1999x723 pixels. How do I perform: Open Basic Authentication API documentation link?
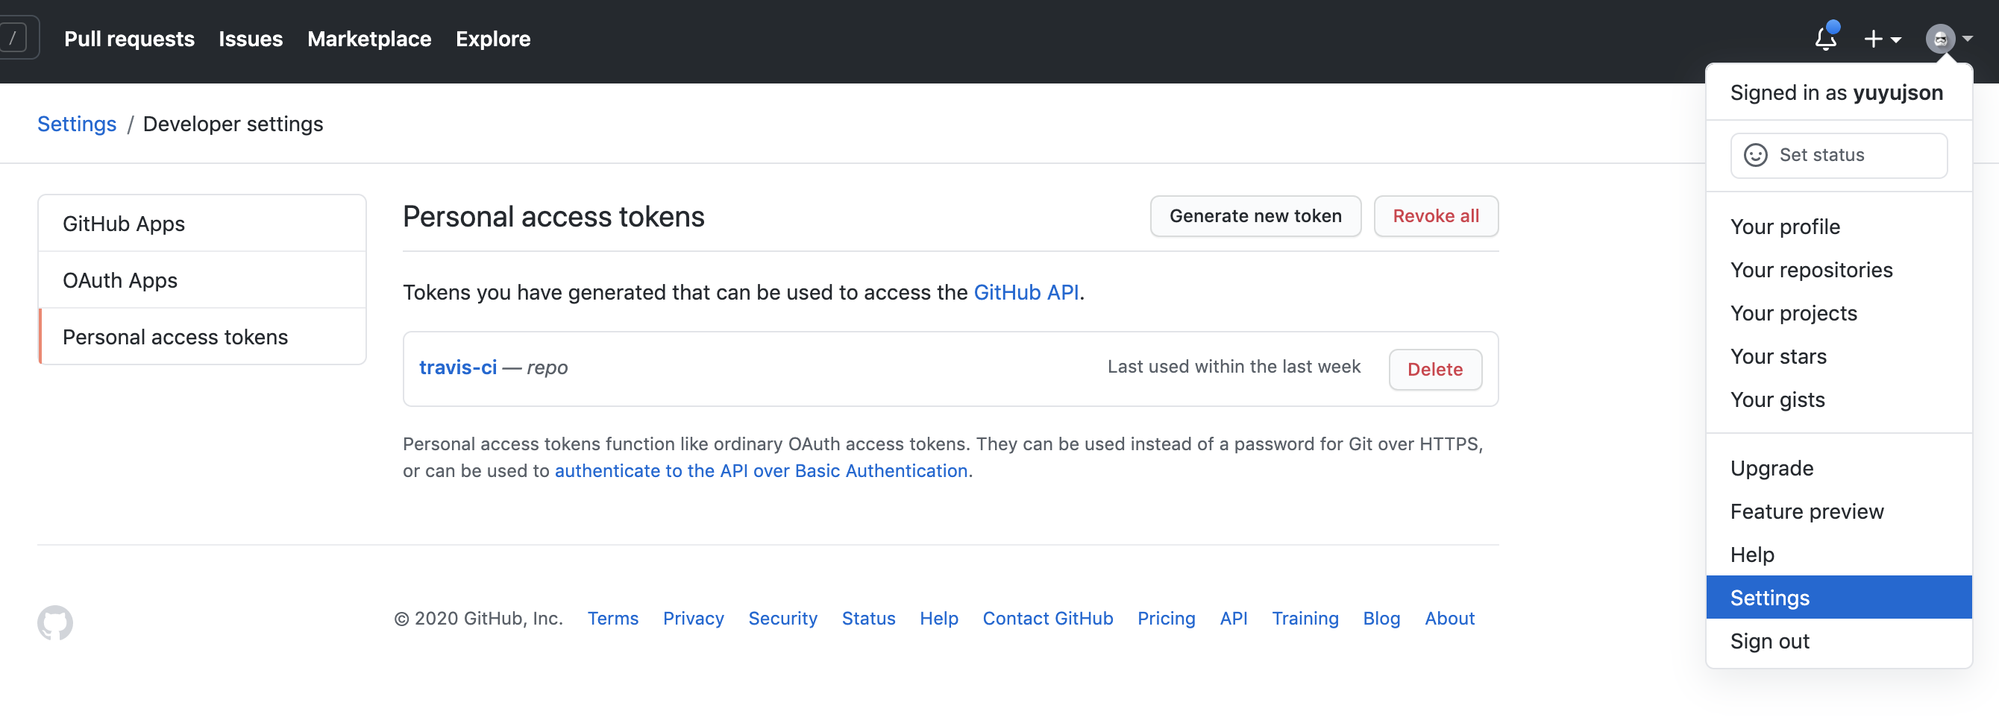point(761,471)
